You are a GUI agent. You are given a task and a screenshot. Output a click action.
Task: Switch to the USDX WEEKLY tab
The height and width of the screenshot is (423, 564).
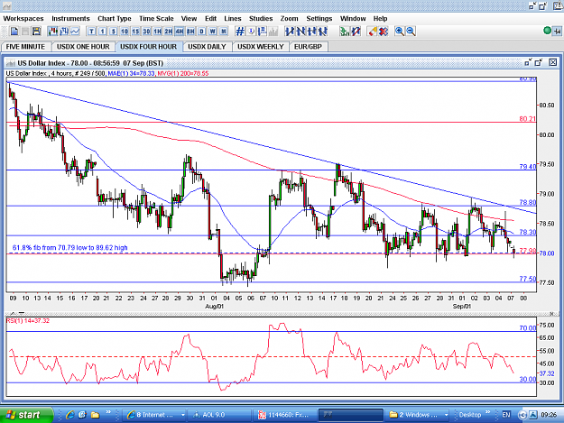click(x=261, y=47)
